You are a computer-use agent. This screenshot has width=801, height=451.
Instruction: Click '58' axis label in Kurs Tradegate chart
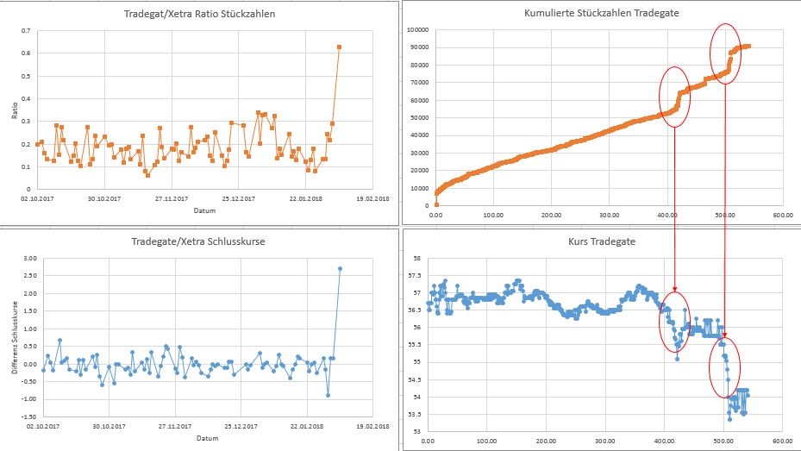pos(416,259)
